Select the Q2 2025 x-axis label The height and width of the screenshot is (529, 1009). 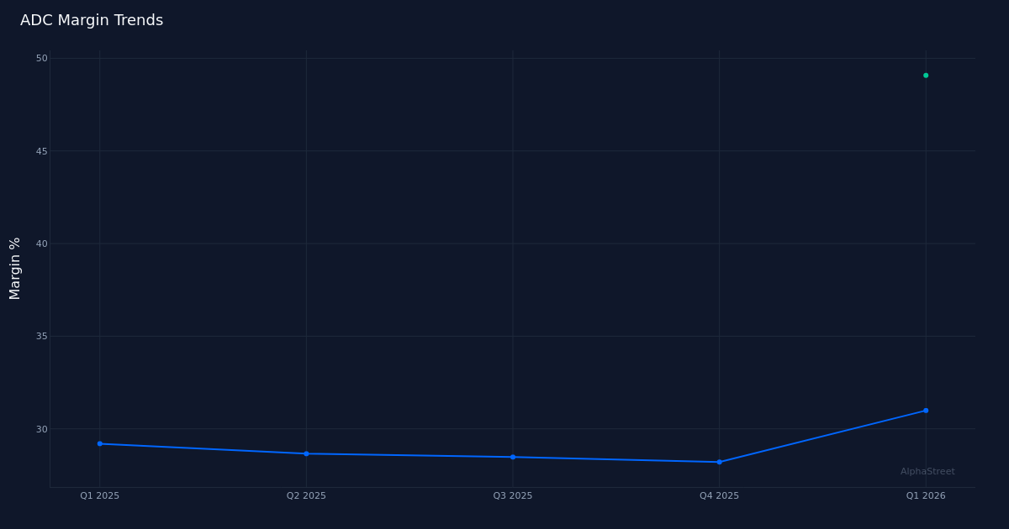pos(306,495)
